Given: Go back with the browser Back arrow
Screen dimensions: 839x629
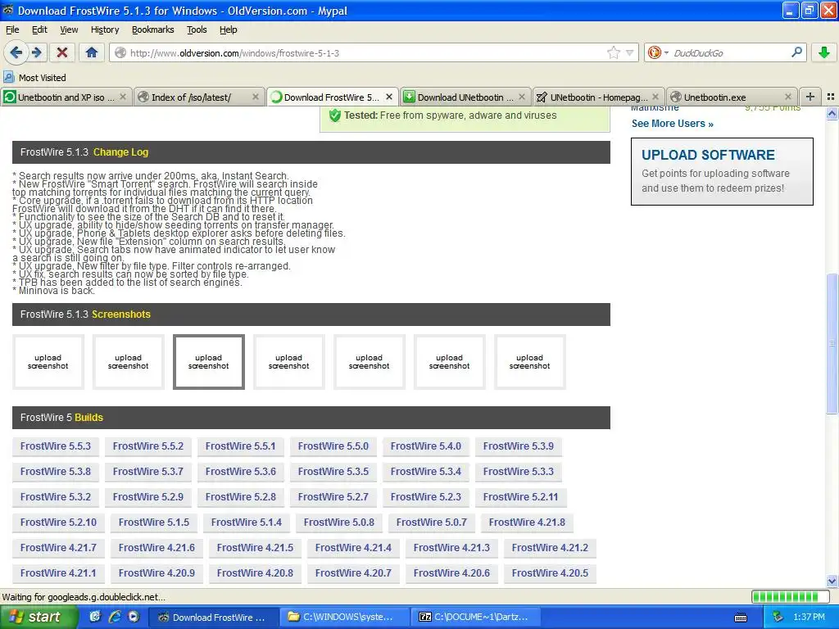Looking at the screenshot, I should [x=16, y=52].
